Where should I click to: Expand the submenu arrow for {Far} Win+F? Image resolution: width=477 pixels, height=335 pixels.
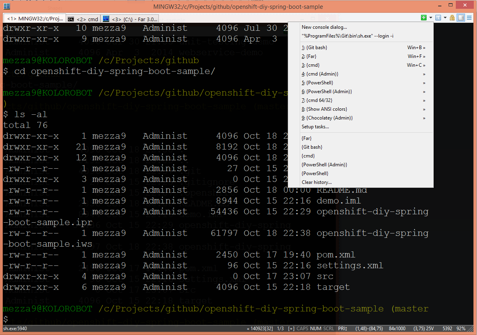pyautogui.click(x=424, y=56)
